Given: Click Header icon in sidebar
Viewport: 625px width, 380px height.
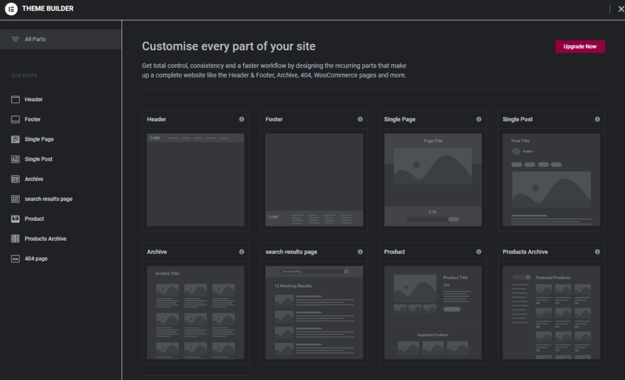Looking at the screenshot, I should click(15, 100).
